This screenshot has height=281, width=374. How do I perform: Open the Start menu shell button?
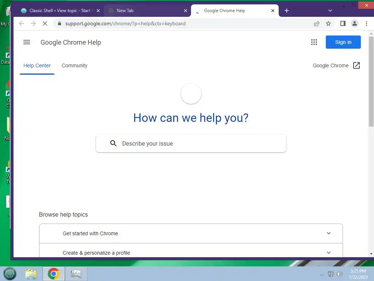[9, 274]
